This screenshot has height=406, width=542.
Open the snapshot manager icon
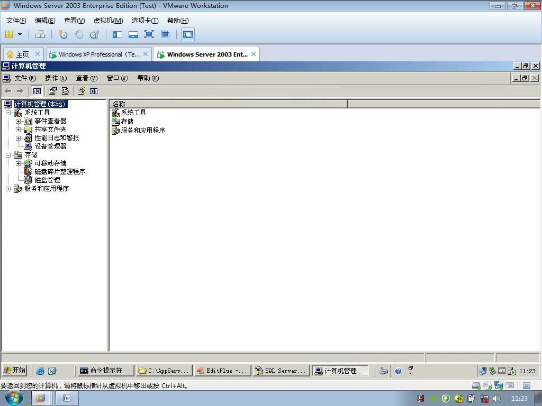[x=94, y=34]
